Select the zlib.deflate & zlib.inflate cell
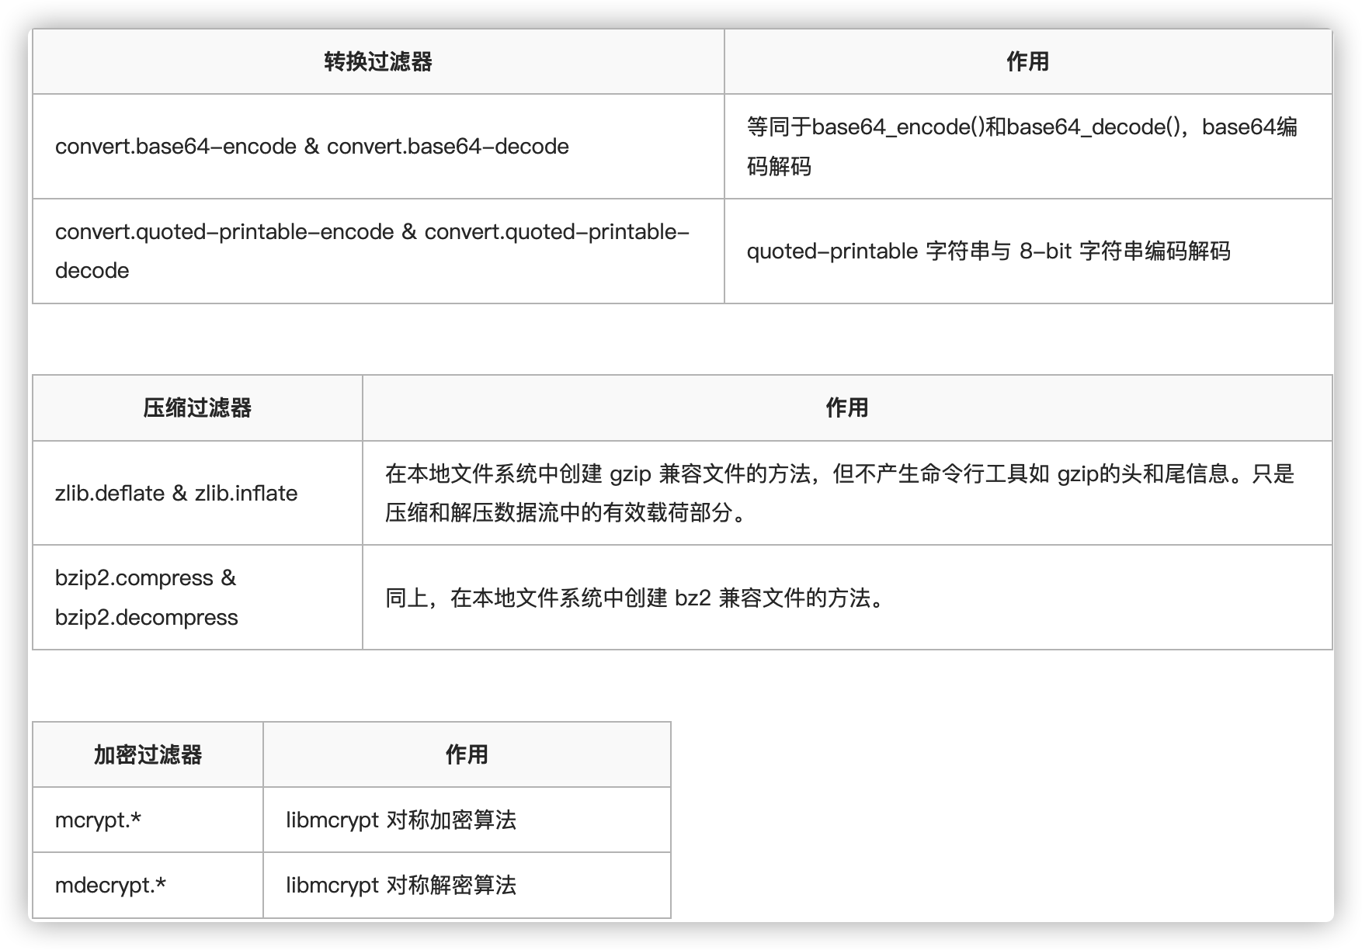Image resolution: width=1362 pixels, height=950 pixels. (197, 493)
